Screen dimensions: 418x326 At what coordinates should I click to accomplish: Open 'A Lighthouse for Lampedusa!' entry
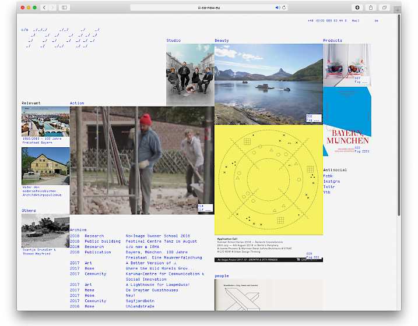coord(157,285)
